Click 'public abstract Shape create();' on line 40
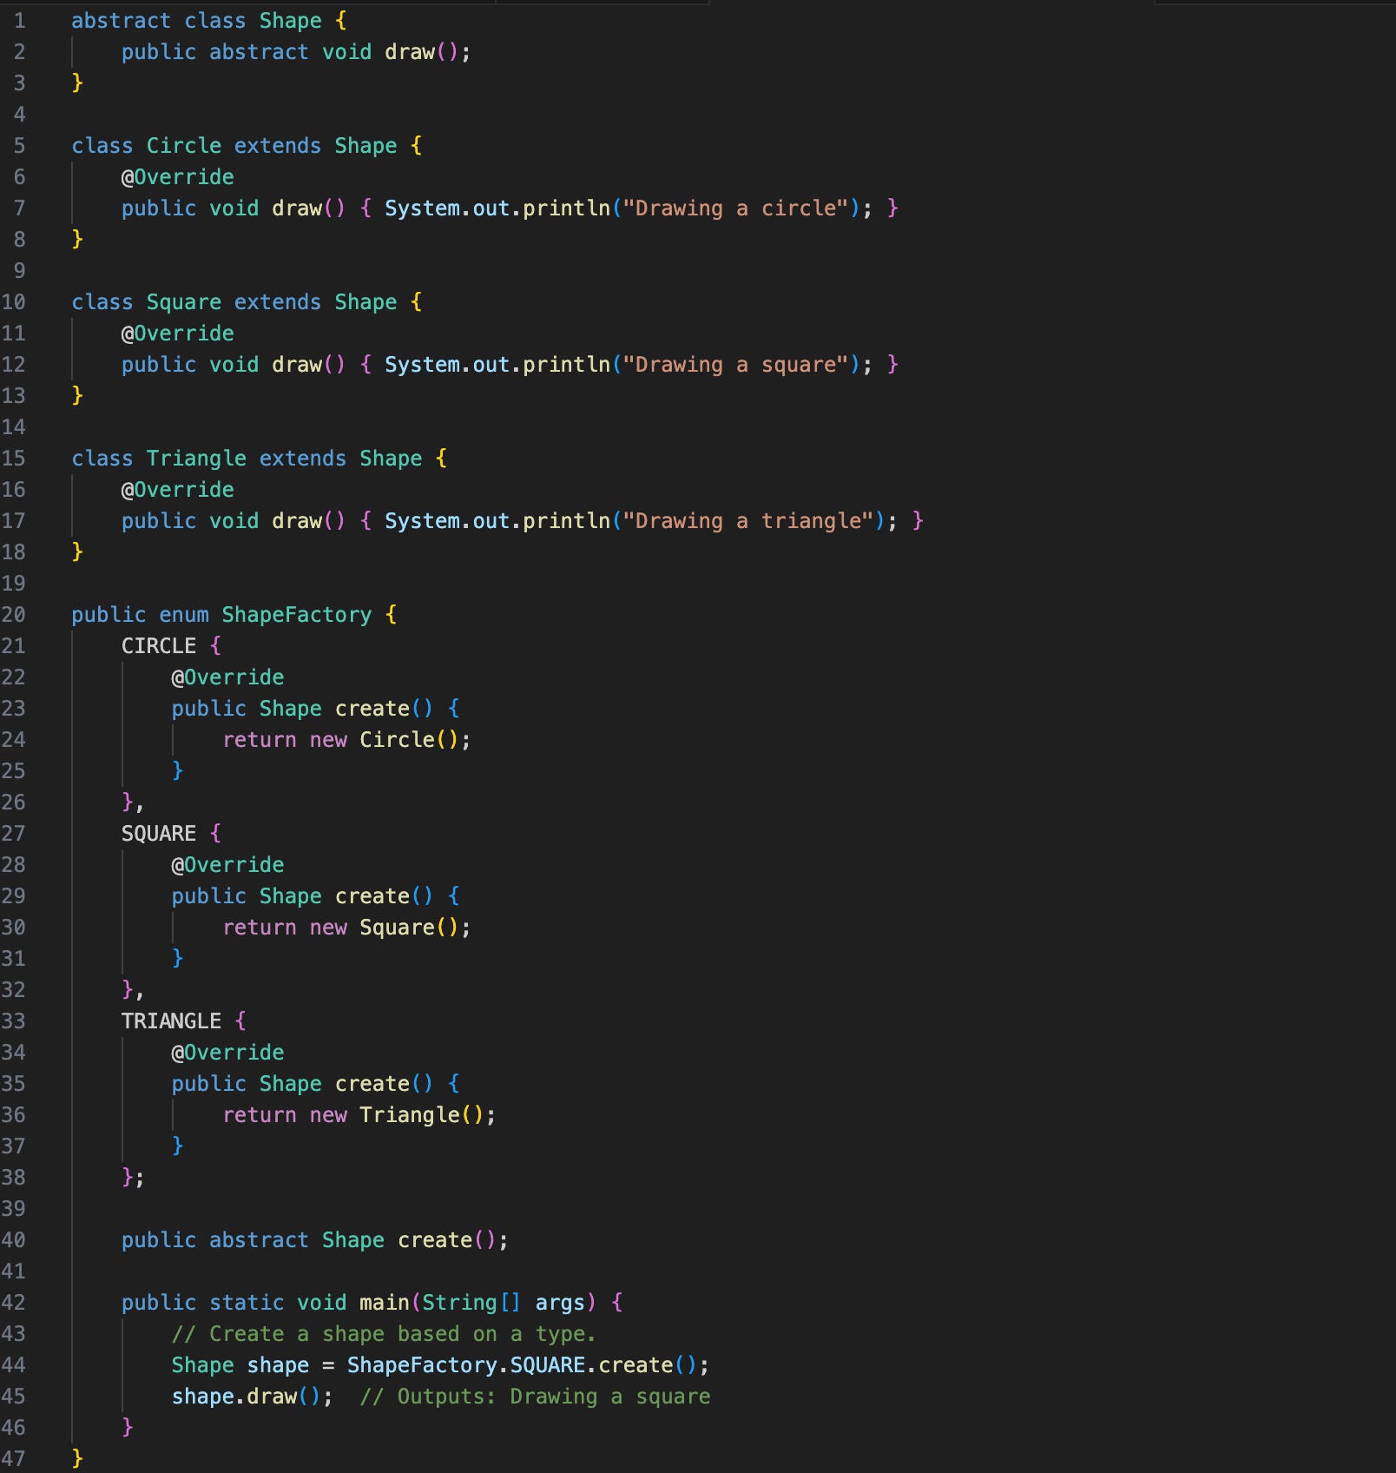The width and height of the screenshot is (1396, 1473). point(315,1240)
